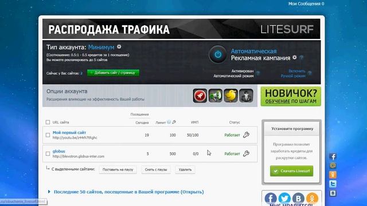Open Новичок? Обучение по шагам banner
The width and height of the screenshot is (367, 206).
coord(291,96)
